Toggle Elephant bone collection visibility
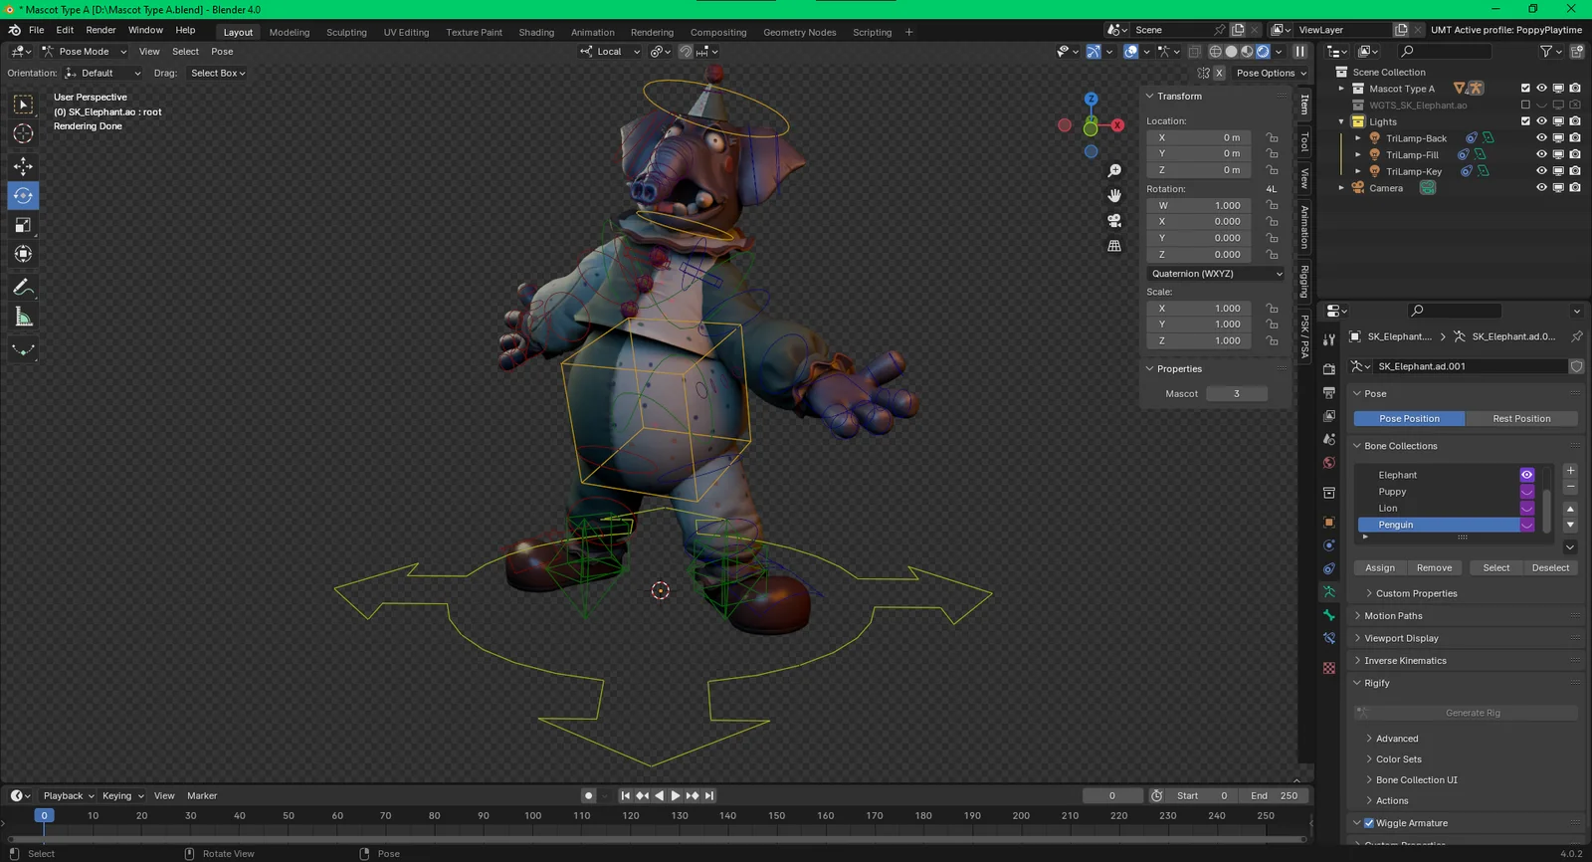1592x862 pixels. (x=1526, y=475)
